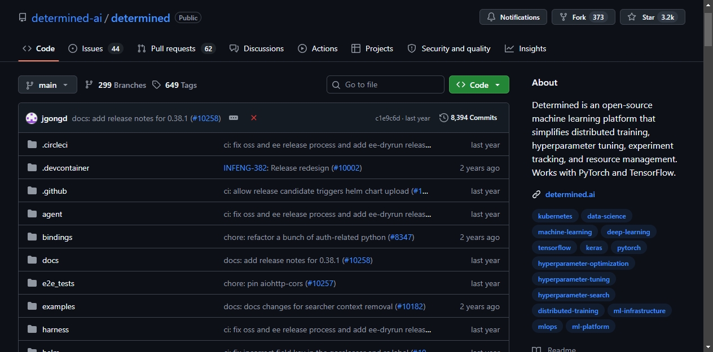The width and height of the screenshot is (713, 352).
Task: Click the folder icon for .devcontainer
Action: (x=32, y=168)
